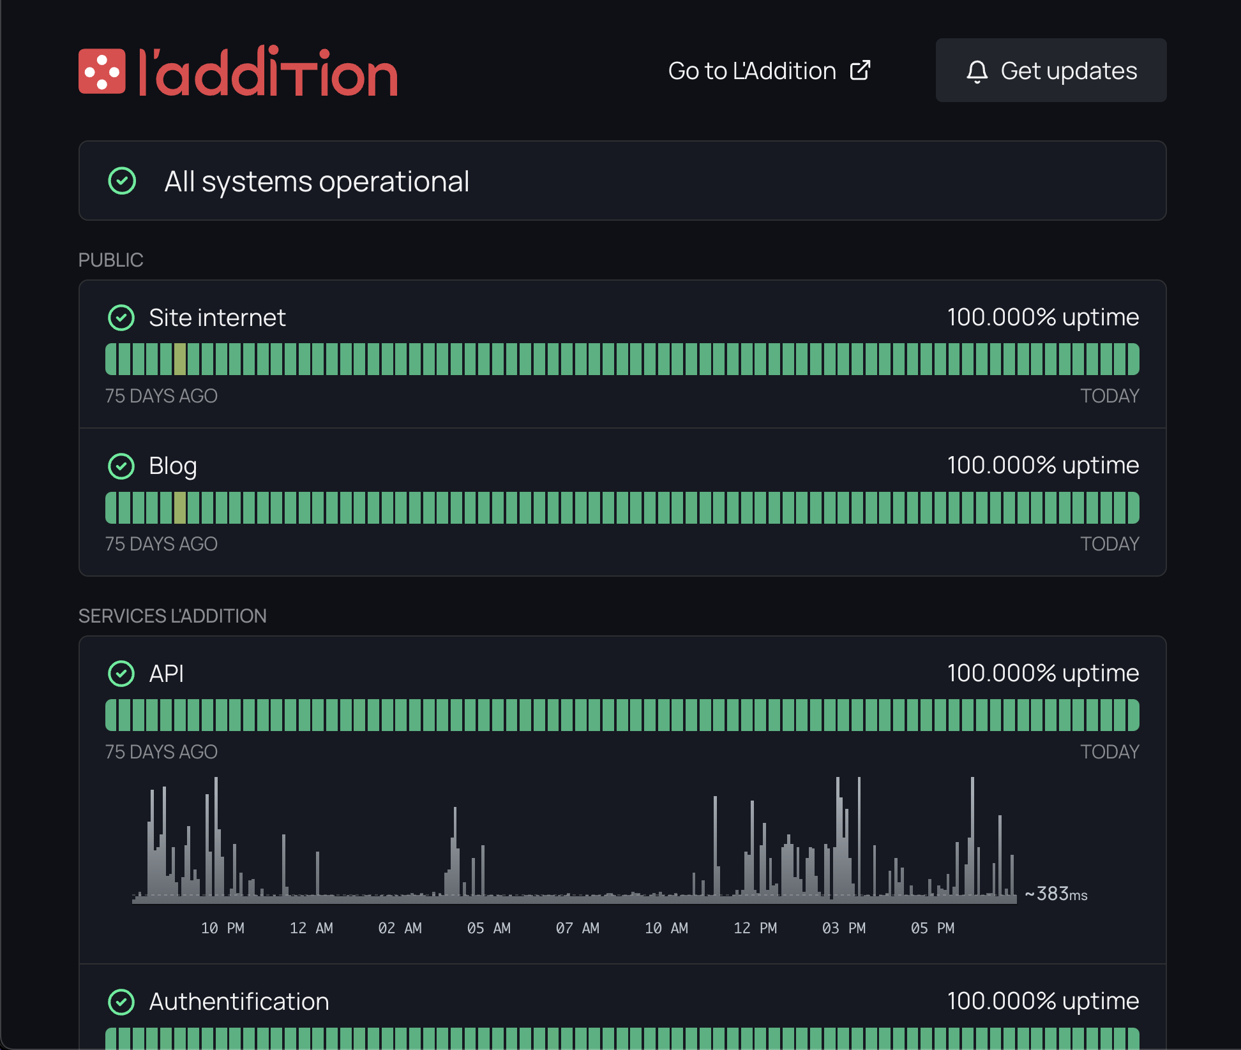
Task: Click the 07 AM label on response chart
Action: point(578,928)
